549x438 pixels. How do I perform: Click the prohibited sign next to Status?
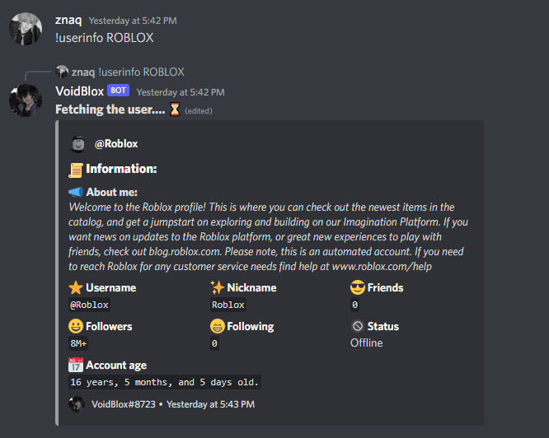pos(358,326)
